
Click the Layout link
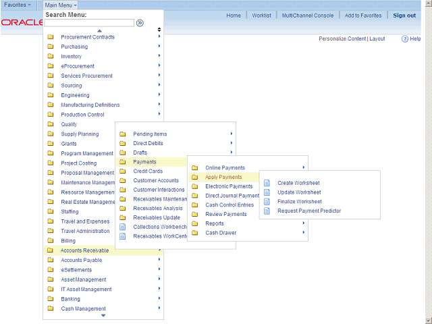click(x=377, y=39)
